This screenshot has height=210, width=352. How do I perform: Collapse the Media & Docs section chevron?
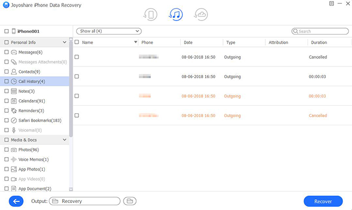(x=64, y=140)
